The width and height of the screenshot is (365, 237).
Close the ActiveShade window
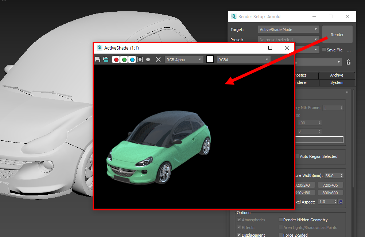click(x=287, y=48)
